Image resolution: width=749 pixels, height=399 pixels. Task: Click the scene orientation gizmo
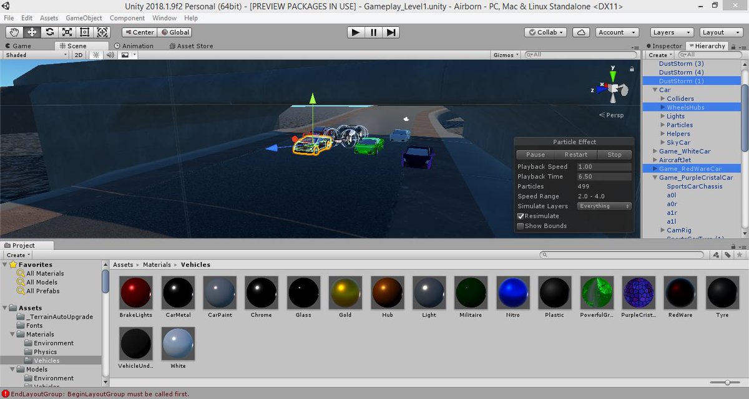614,88
